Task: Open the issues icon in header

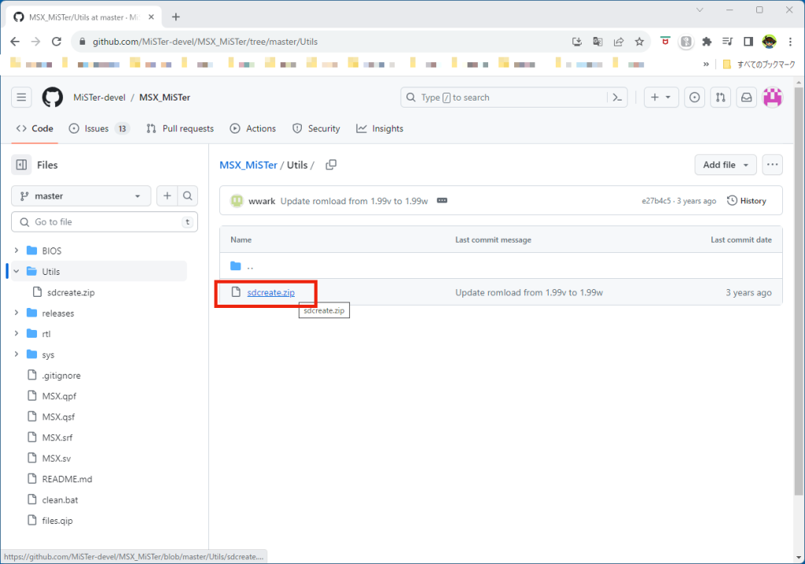Action: point(694,97)
